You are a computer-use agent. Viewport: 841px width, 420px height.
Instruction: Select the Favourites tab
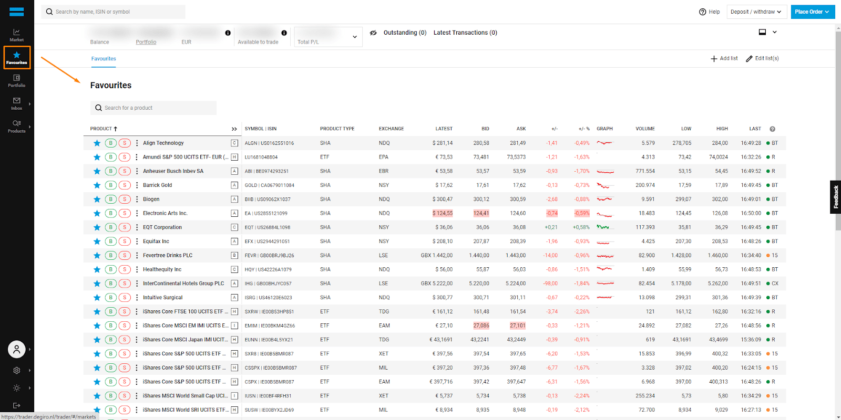(x=104, y=59)
